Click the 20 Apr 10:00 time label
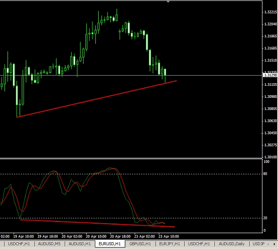This screenshot has height=249, width=278. 96,237
